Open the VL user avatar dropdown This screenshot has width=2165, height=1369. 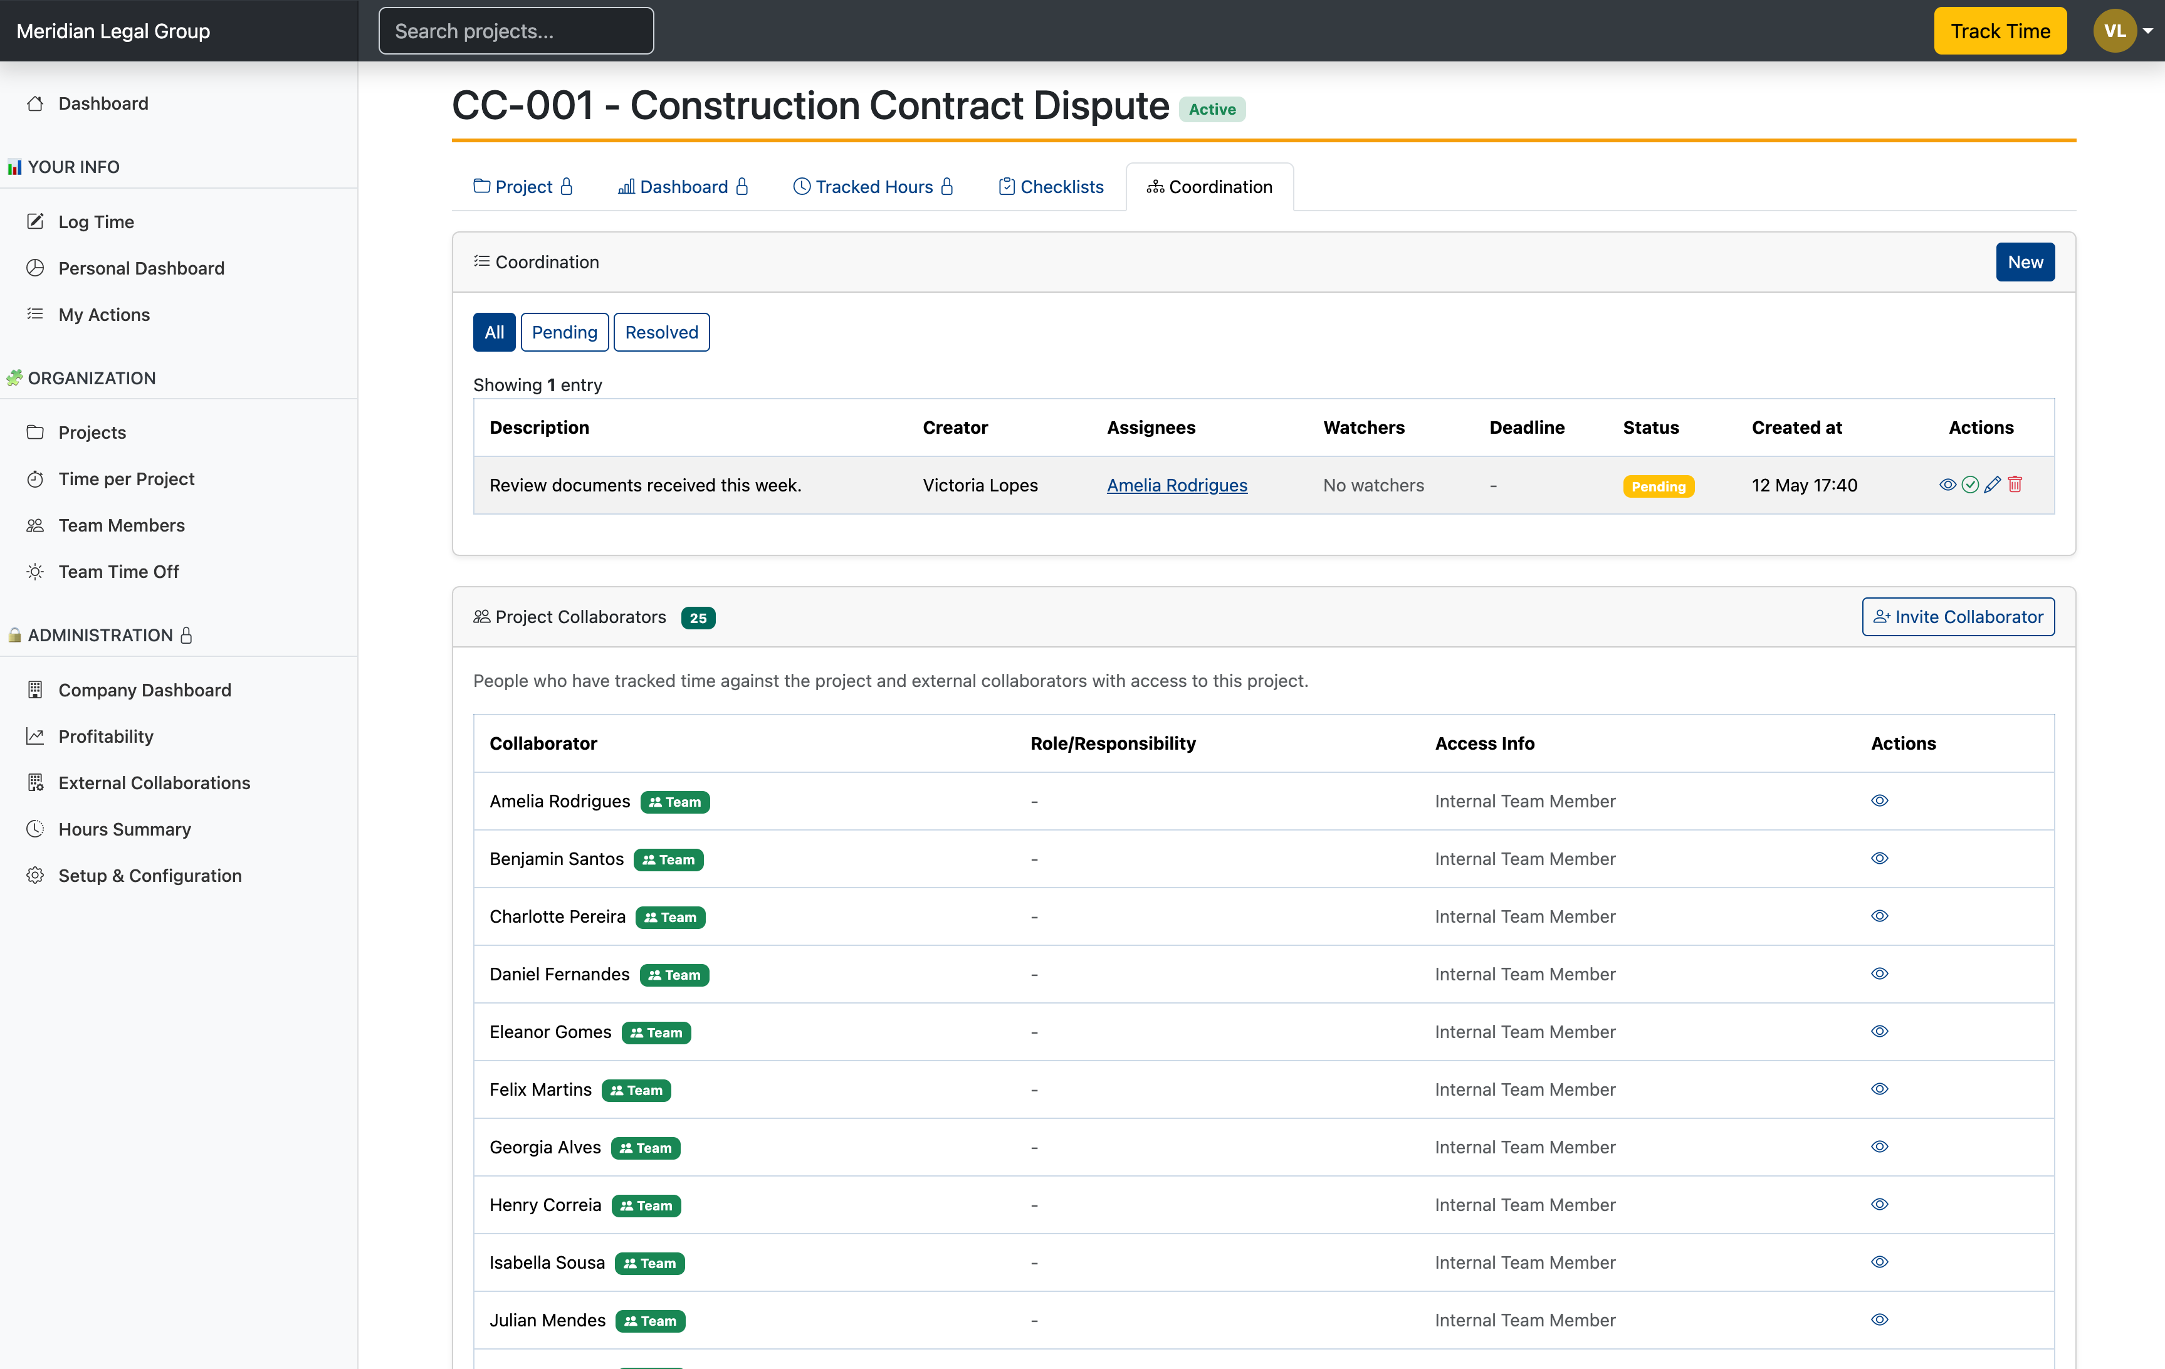click(x=2123, y=31)
